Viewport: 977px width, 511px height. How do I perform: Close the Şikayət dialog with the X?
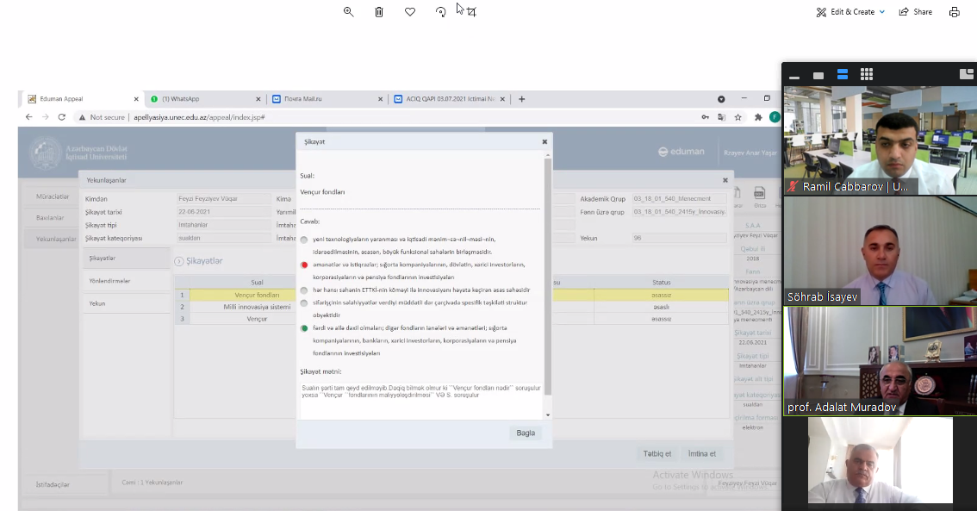(545, 141)
